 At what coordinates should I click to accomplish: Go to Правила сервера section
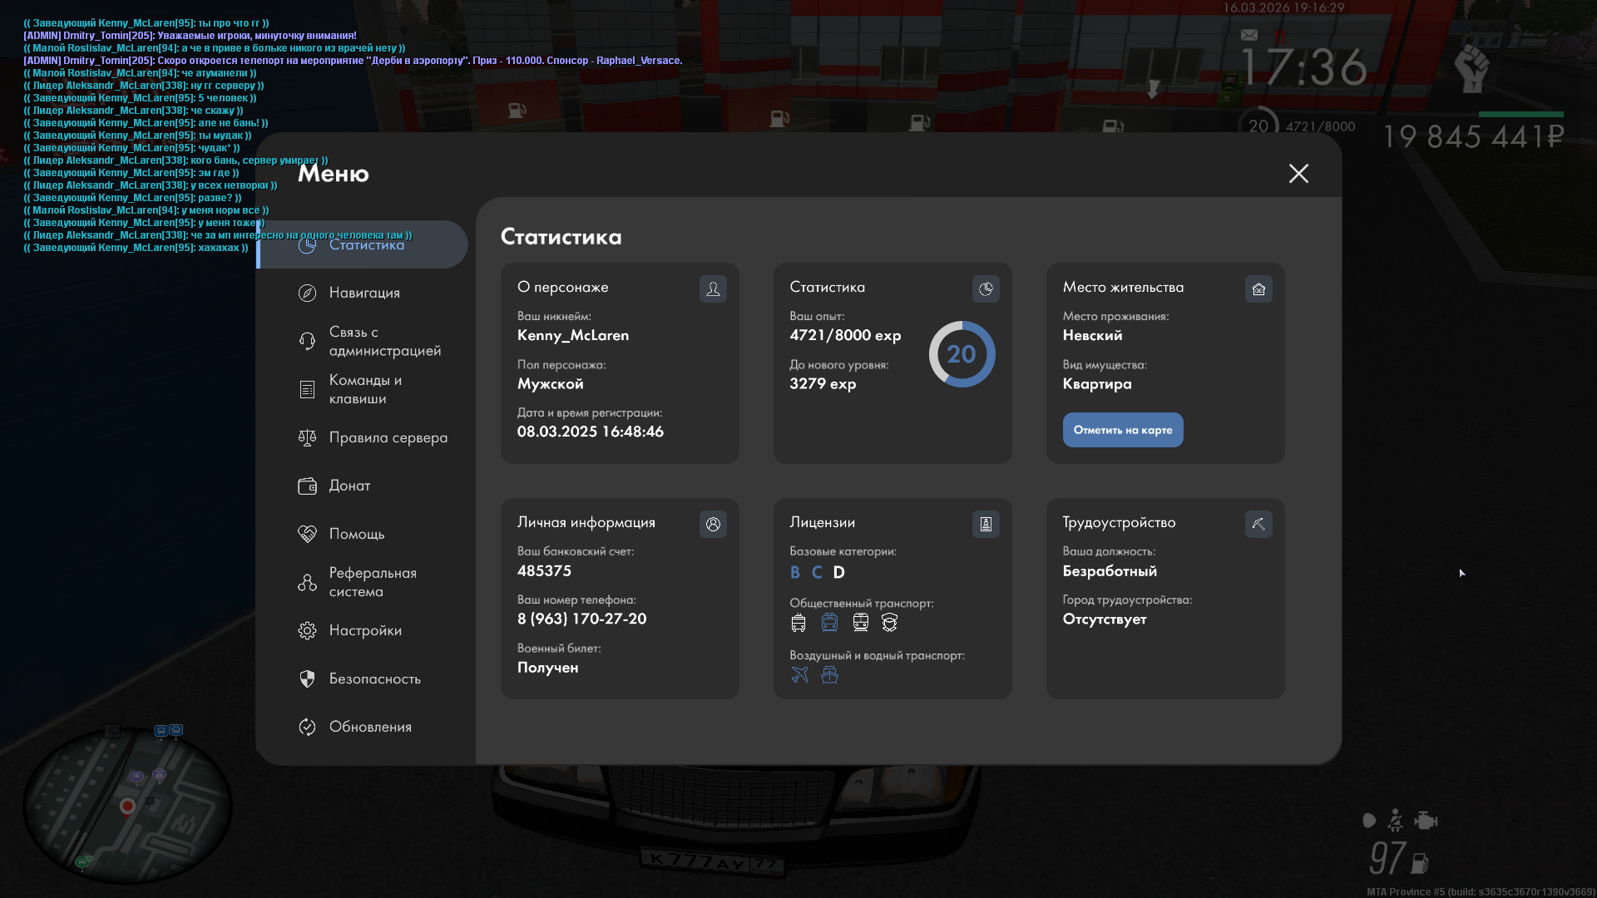(387, 437)
